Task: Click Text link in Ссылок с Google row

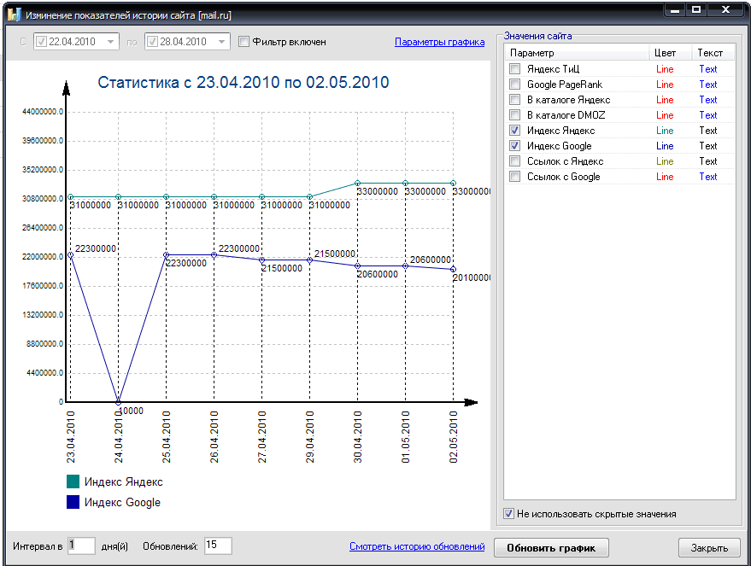Action: (x=707, y=177)
